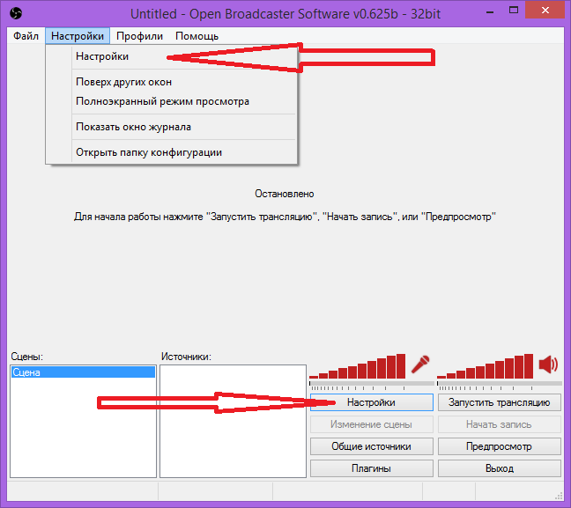Adjust the desktop audio volume meter
The width and height of the screenshot is (571, 508).
[x=486, y=367]
